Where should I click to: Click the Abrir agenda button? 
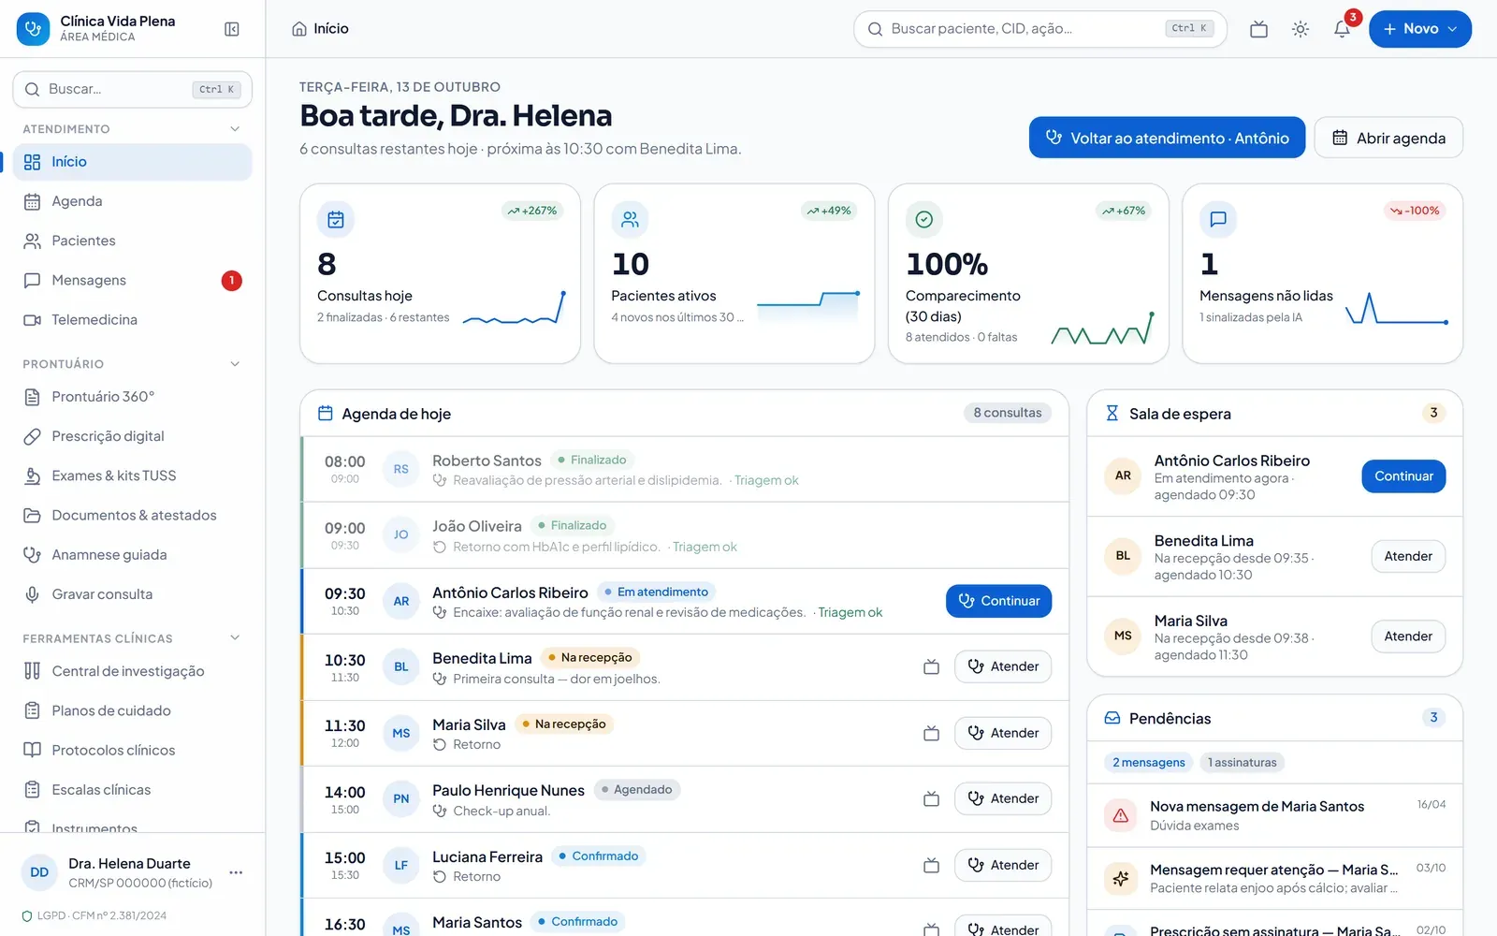tap(1388, 138)
